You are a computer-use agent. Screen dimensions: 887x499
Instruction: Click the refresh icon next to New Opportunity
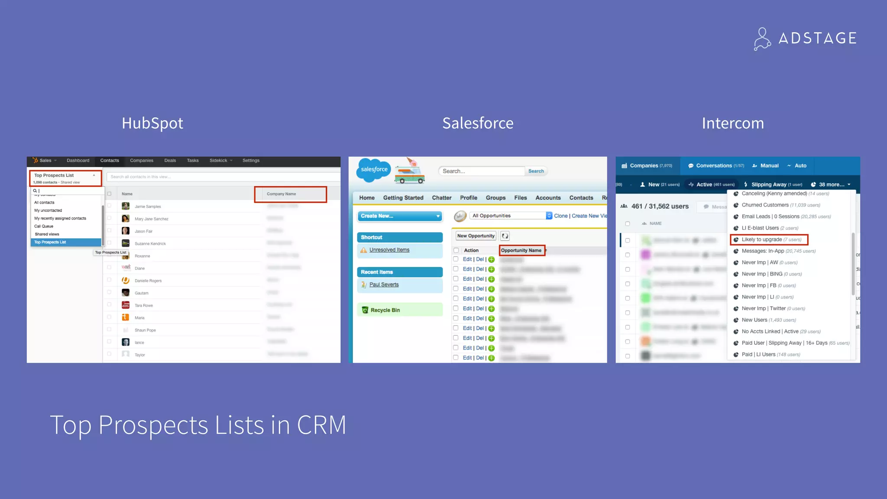[x=505, y=236]
